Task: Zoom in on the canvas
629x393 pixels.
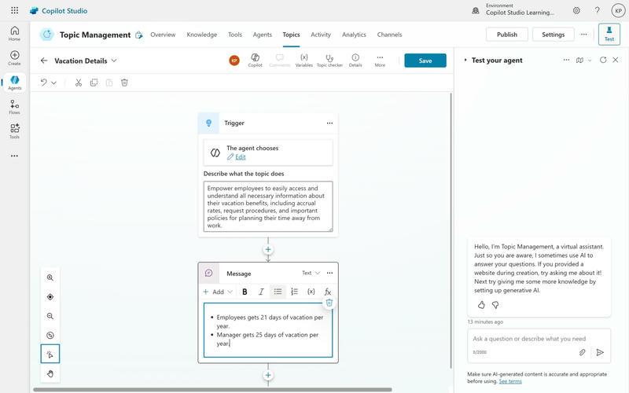Action: click(x=50, y=277)
